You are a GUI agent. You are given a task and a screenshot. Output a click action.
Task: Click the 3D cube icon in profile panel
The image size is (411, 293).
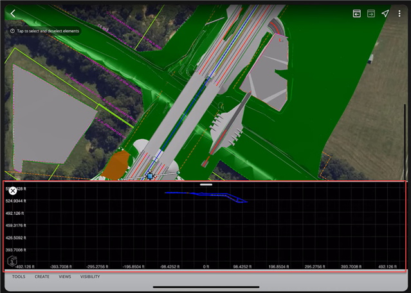[12, 261]
